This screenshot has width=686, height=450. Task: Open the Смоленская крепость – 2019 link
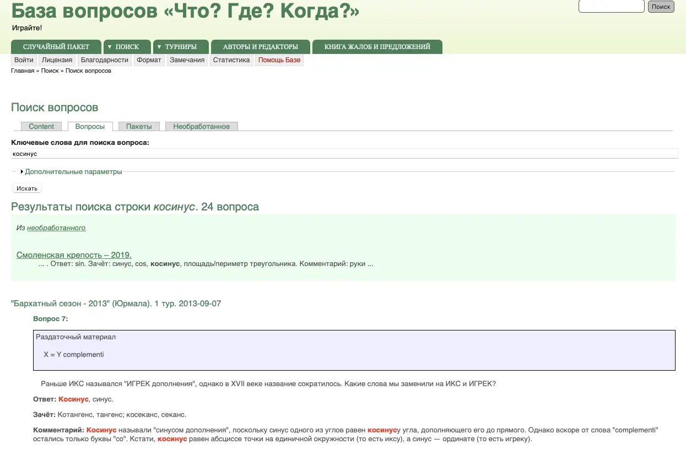74,255
